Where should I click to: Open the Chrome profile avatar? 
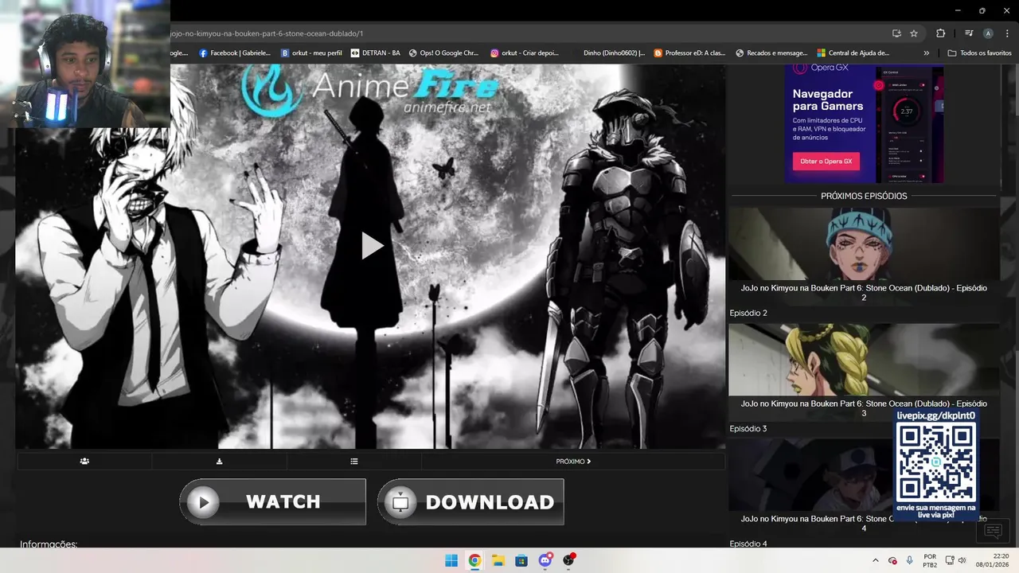[988, 33]
